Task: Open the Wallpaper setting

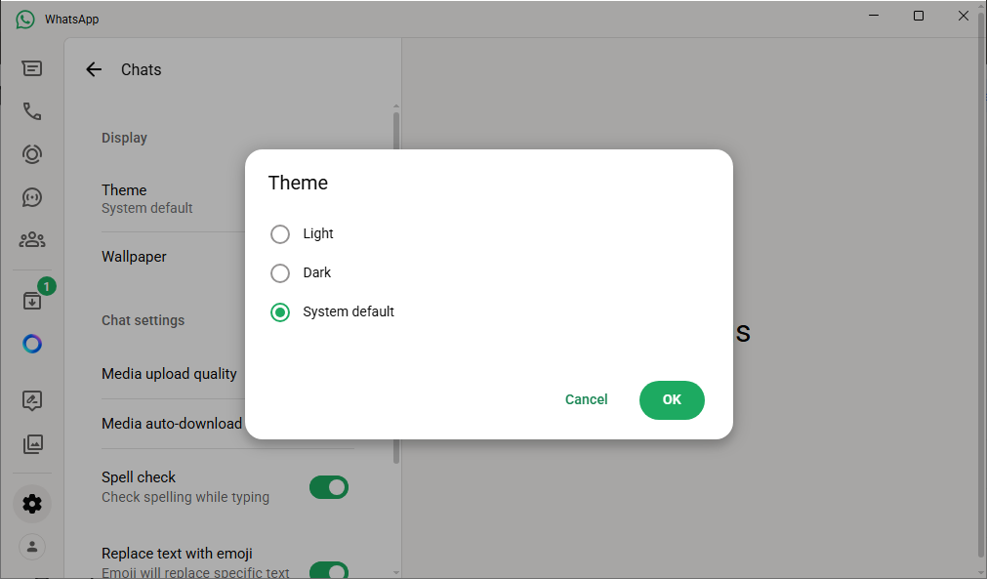Action: click(x=134, y=257)
